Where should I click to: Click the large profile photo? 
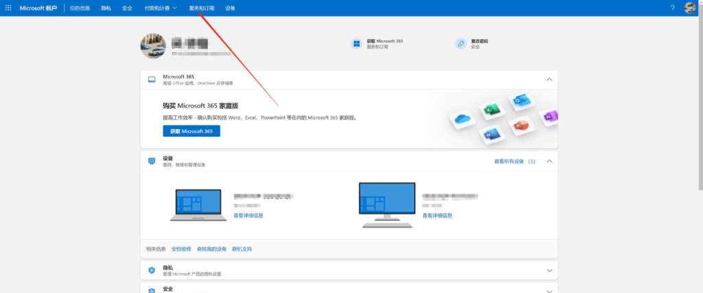point(153,45)
